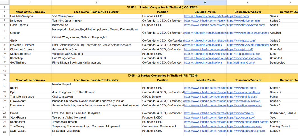Select the Deadpooled status cell

pos(283,62)
